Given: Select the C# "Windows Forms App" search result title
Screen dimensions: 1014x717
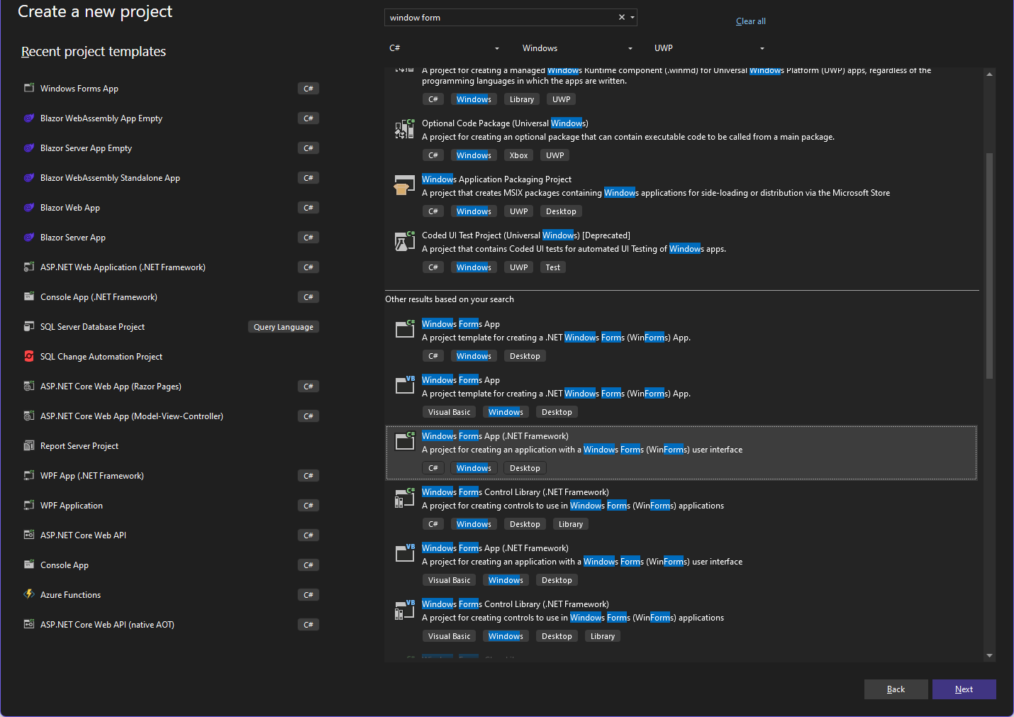Looking at the screenshot, I should pos(461,324).
